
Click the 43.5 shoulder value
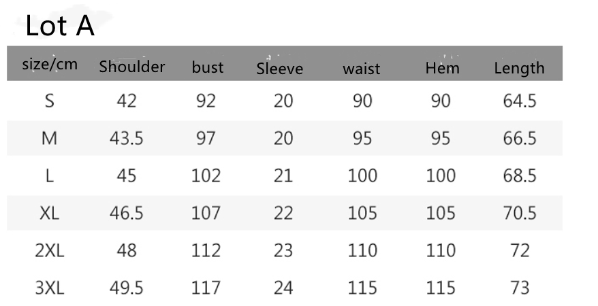(x=127, y=139)
